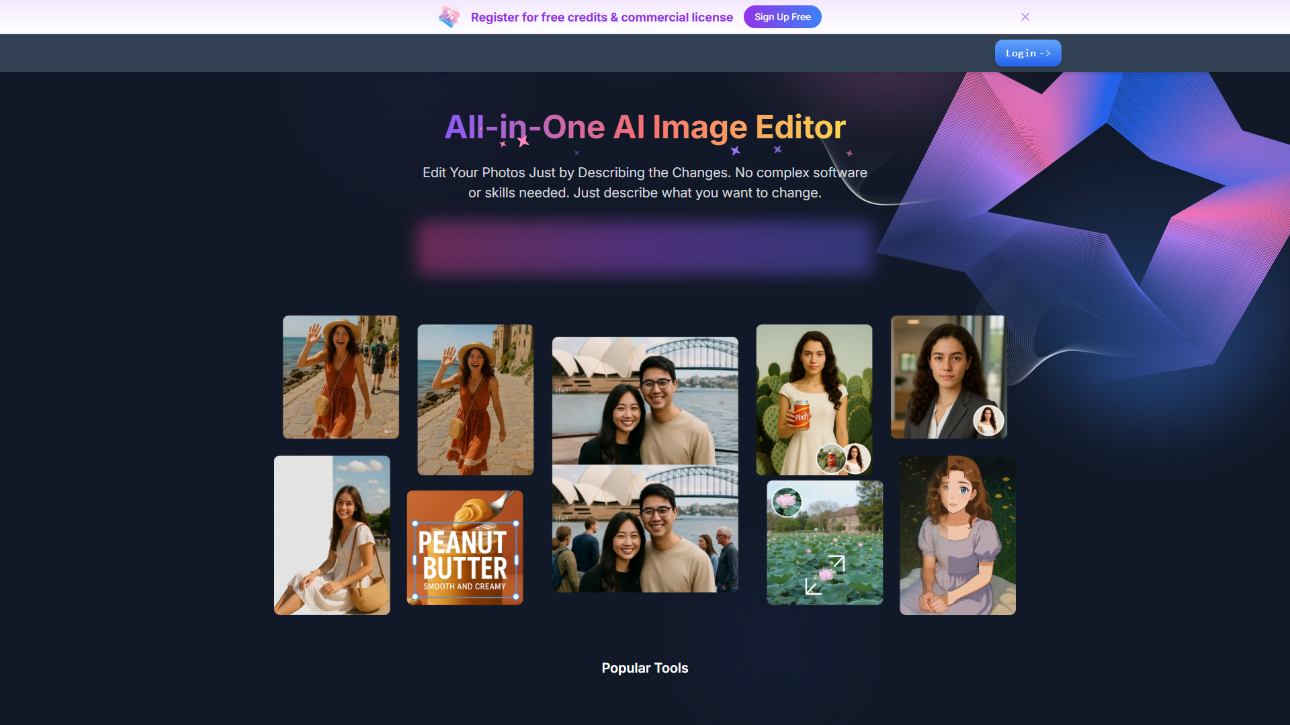Open the waving woman without crowd thumbnail
The height and width of the screenshot is (725, 1290).
(x=476, y=400)
